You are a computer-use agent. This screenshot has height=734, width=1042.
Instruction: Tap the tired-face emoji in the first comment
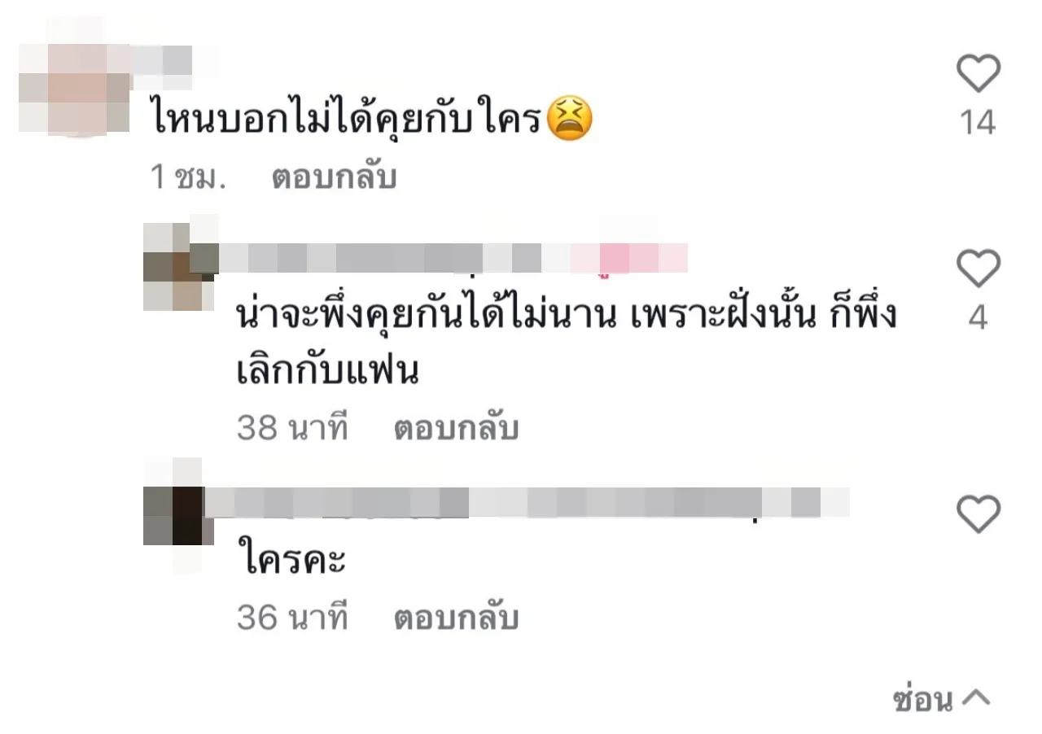570,119
